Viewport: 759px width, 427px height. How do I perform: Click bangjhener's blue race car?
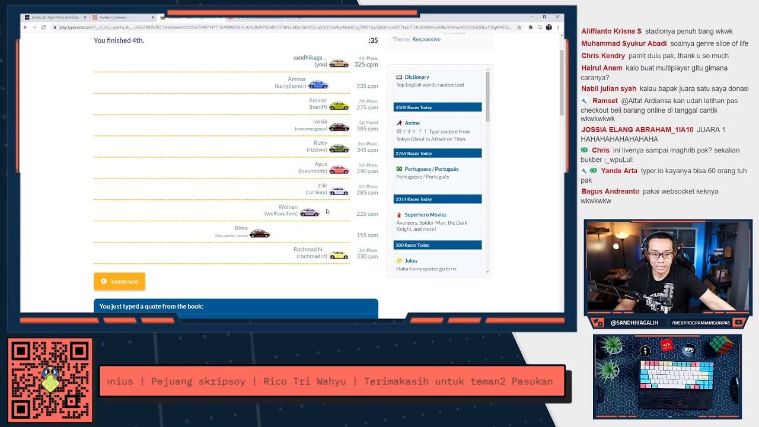(318, 85)
